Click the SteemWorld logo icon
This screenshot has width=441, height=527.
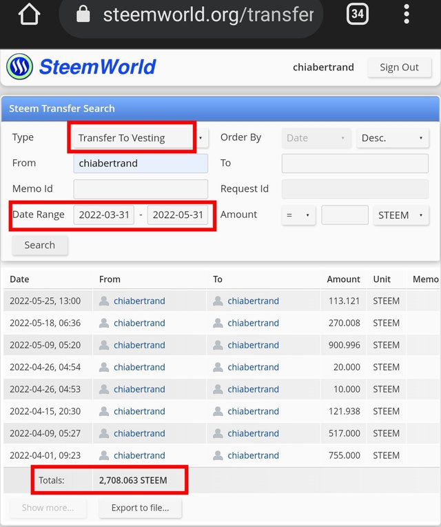(x=20, y=66)
